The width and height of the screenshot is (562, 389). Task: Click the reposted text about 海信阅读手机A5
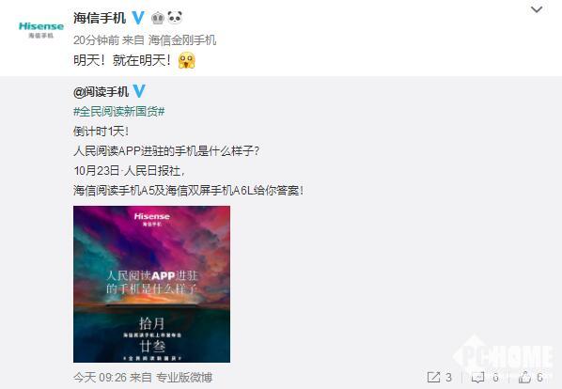tap(189, 190)
